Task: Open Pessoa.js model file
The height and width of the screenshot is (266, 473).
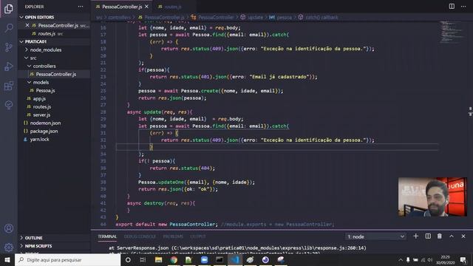Action: pyautogui.click(x=45, y=90)
